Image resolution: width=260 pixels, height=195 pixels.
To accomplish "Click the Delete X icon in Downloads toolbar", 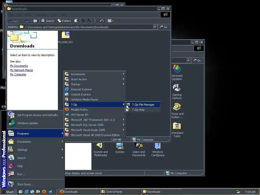I will coord(96,21).
